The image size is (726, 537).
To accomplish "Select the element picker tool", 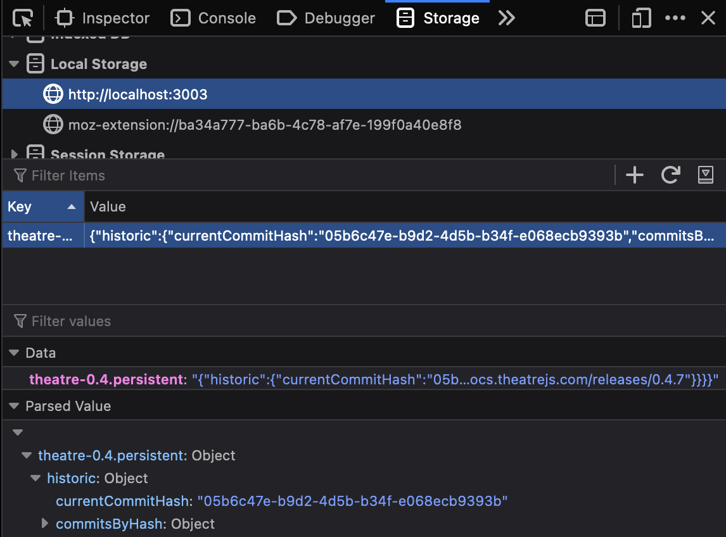I will (x=23, y=18).
